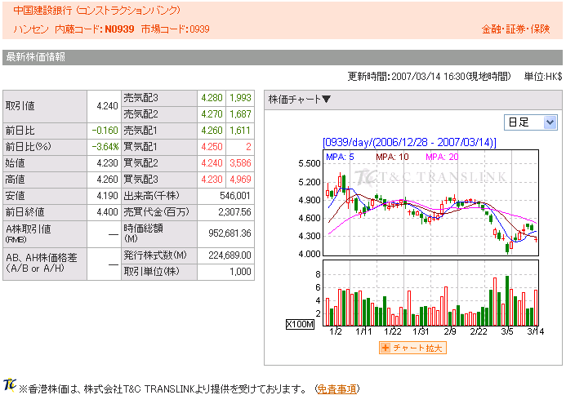Click the ハンセン index label

coord(31,29)
